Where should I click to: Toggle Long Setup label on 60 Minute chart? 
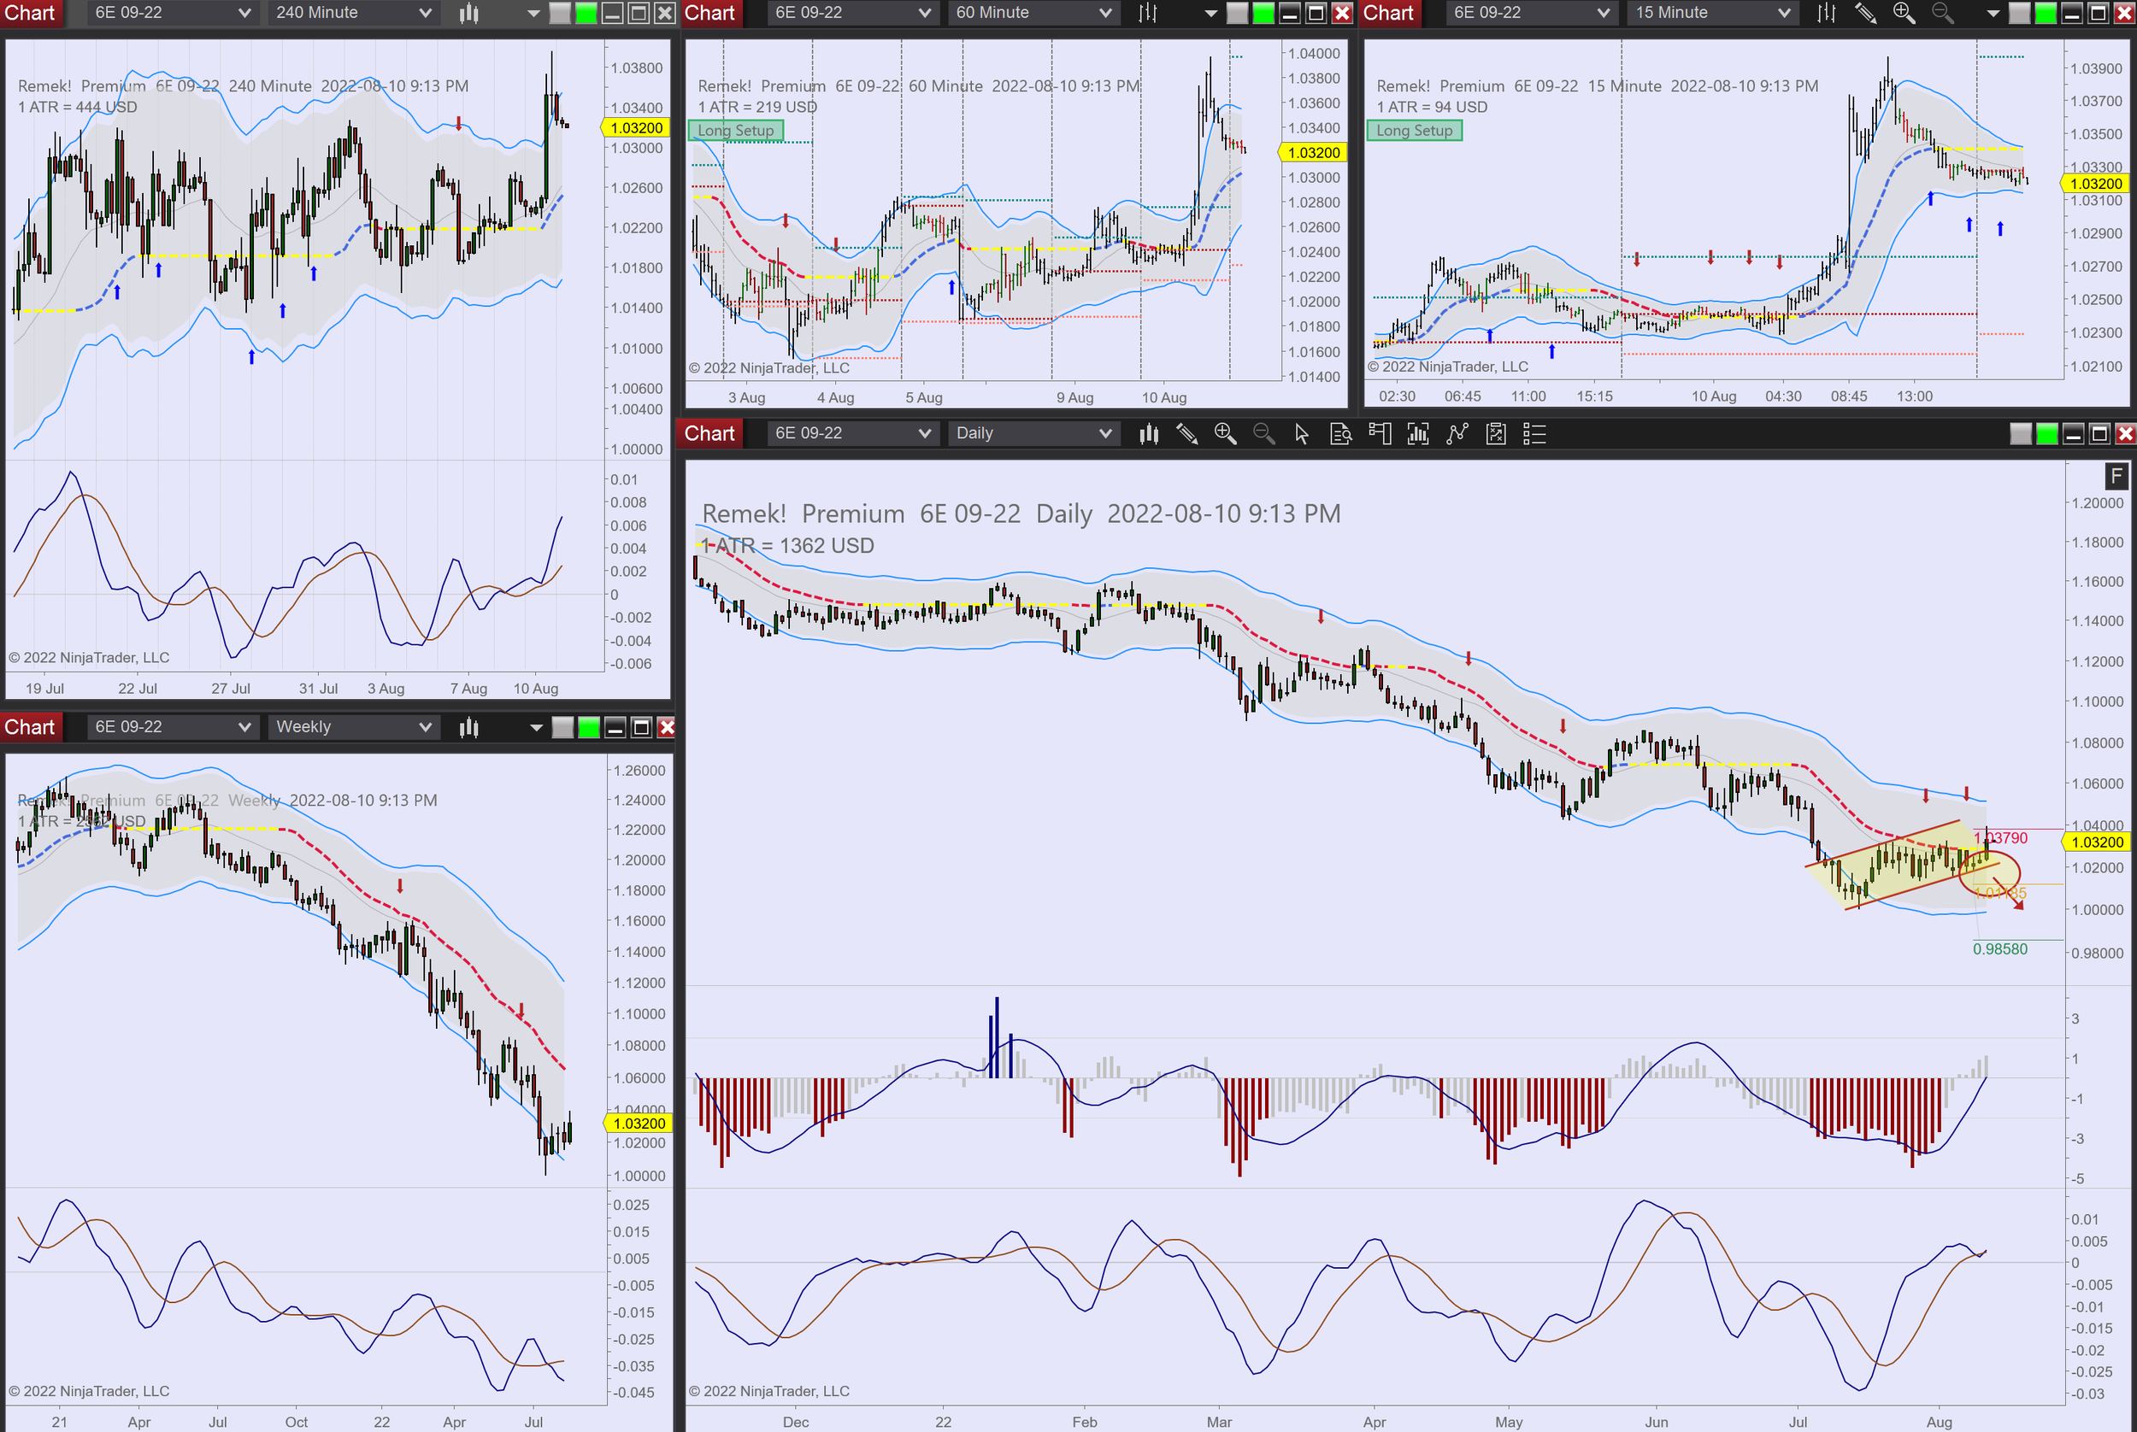pos(735,131)
